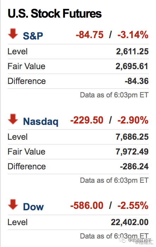This screenshot has height=247, width=156.
Task: Click the Nasdaq Difference value -286.24
Action: coord(134,166)
